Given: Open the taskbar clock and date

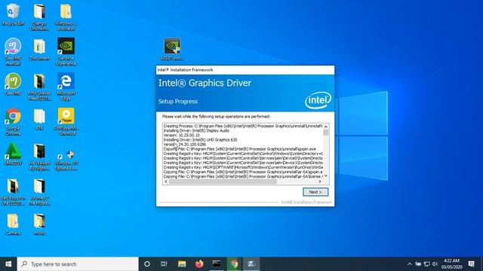Looking at the screenshot, I should click(451, 264).
